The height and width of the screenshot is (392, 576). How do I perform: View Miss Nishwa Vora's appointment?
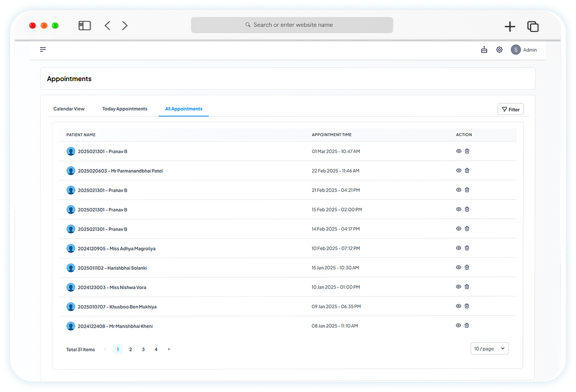[458, 287]
